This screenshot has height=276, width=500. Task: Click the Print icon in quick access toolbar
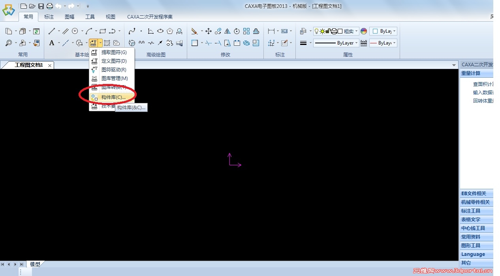click(x=50, y=6)
